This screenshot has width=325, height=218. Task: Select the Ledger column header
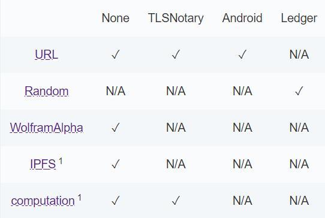pos(299,18)
